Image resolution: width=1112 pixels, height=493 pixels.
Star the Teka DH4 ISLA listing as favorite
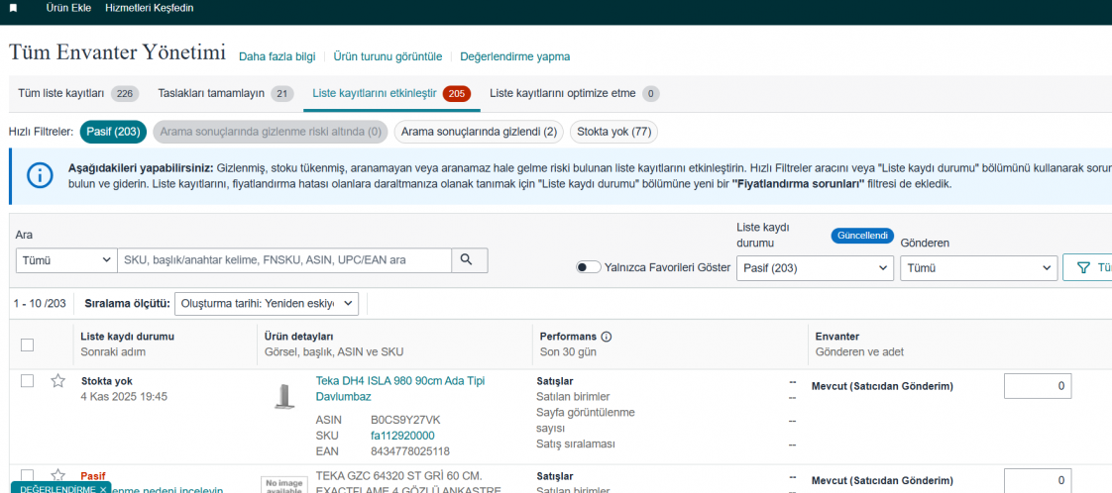pyautogui.click(x=57, y=381)
